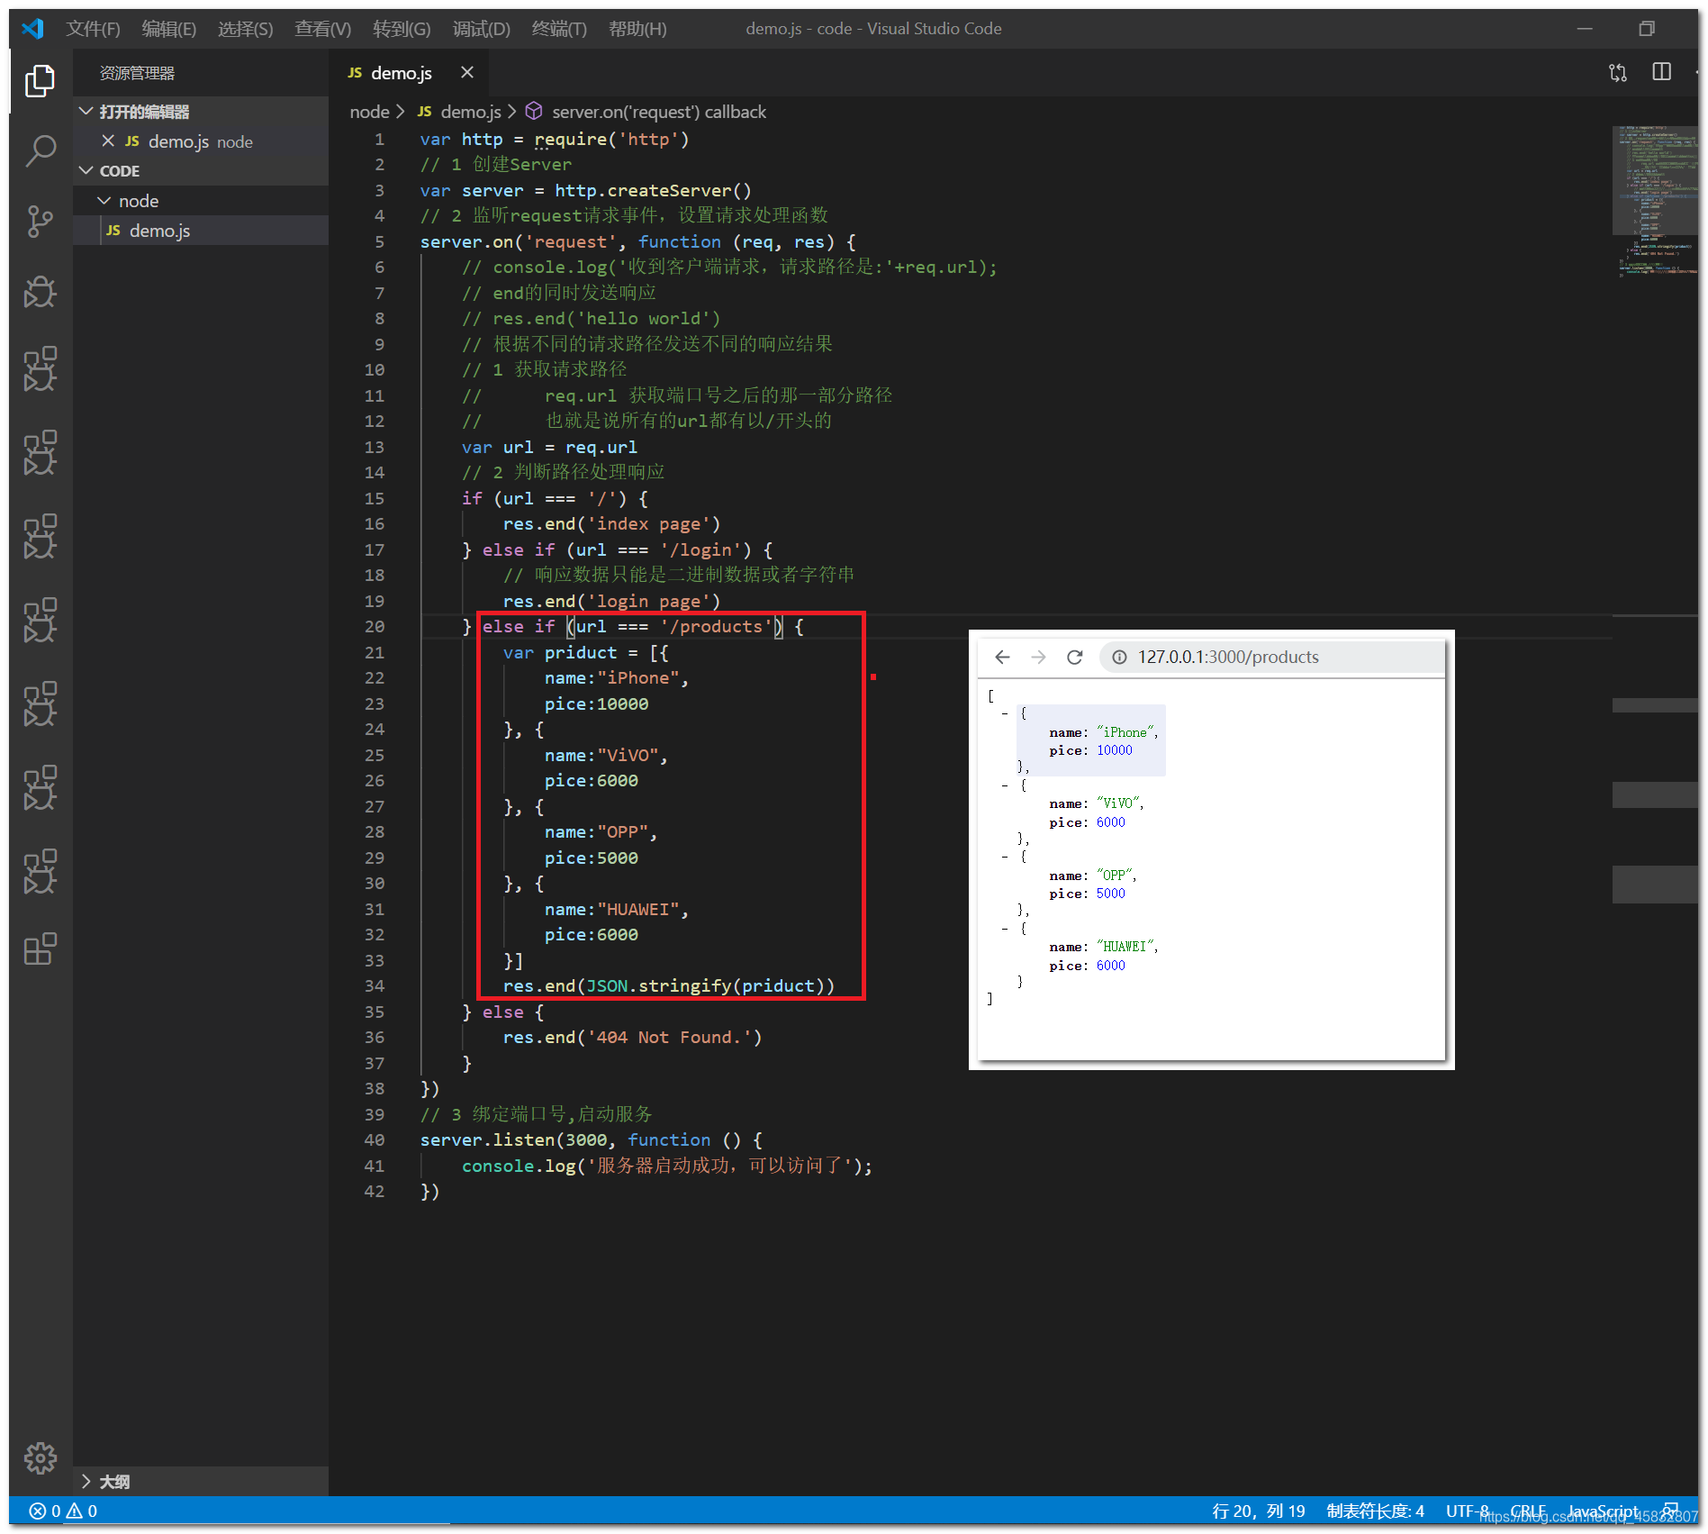
Task: Split the editor to the right
Action: (x=1662, y=72)
